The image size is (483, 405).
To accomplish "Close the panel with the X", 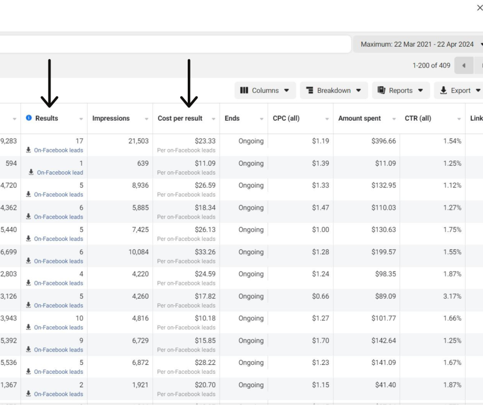I will click(479, 8).
